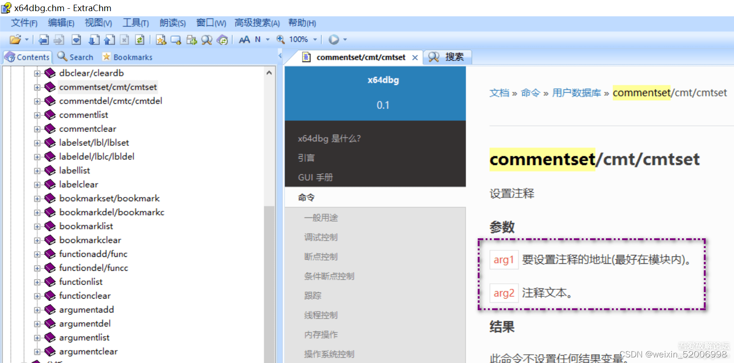
Task: Click the book icon beside argumentdel
Action: click(50, 324)
